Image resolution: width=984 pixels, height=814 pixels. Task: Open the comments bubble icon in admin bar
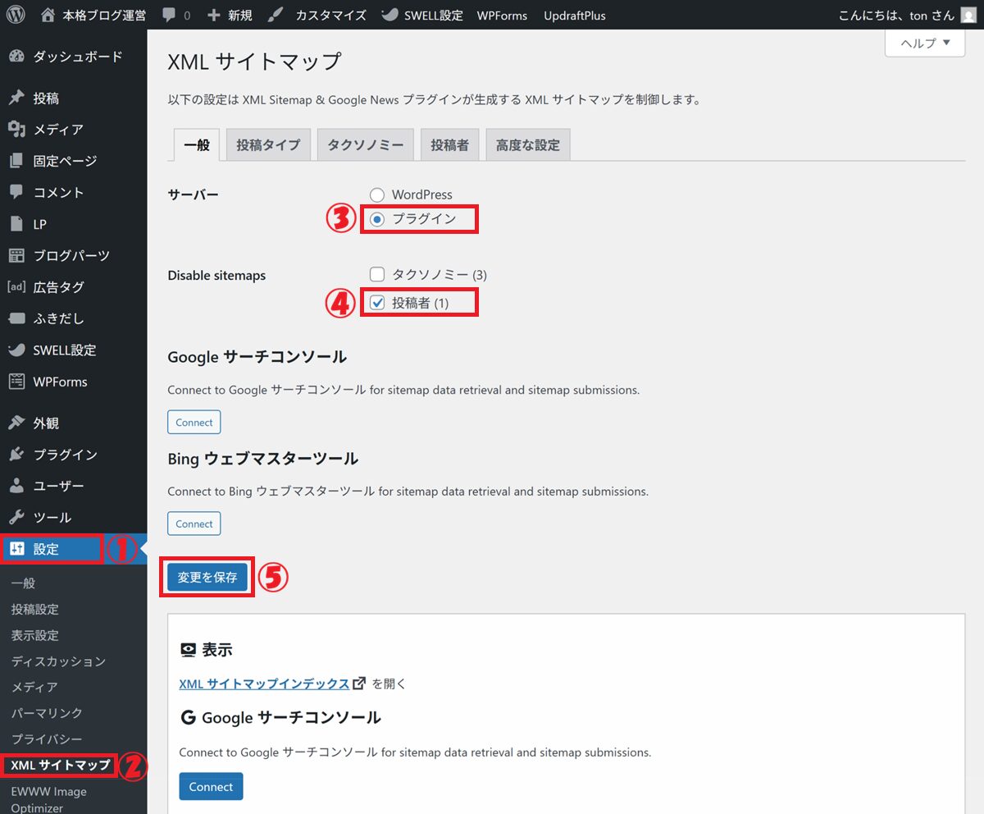point(168,15)
